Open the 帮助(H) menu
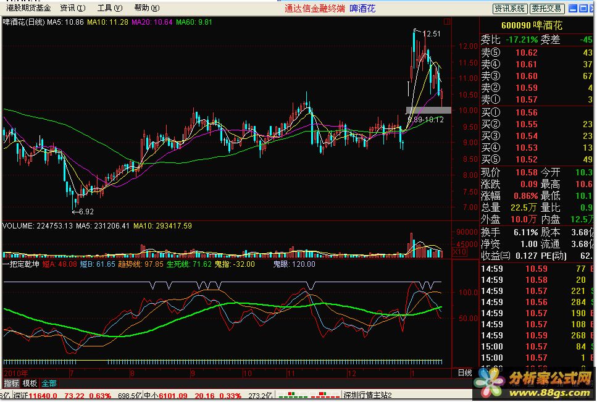 click(x=147, y=8)
